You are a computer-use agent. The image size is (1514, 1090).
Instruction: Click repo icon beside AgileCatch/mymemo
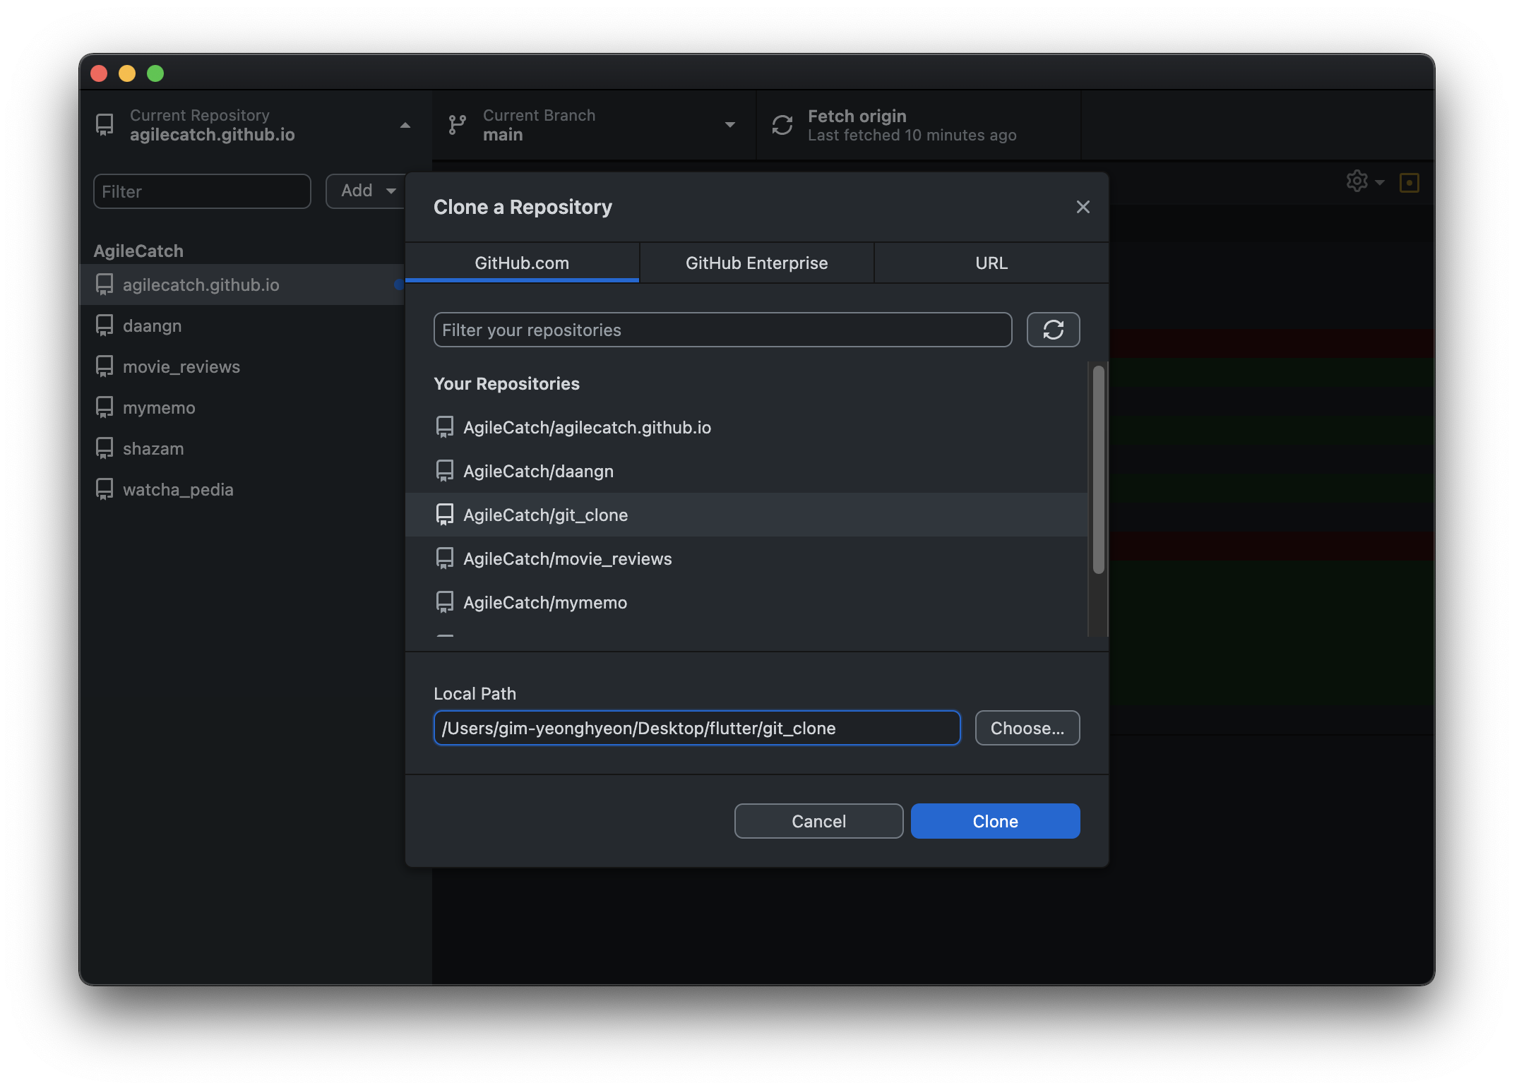(445, 602)
